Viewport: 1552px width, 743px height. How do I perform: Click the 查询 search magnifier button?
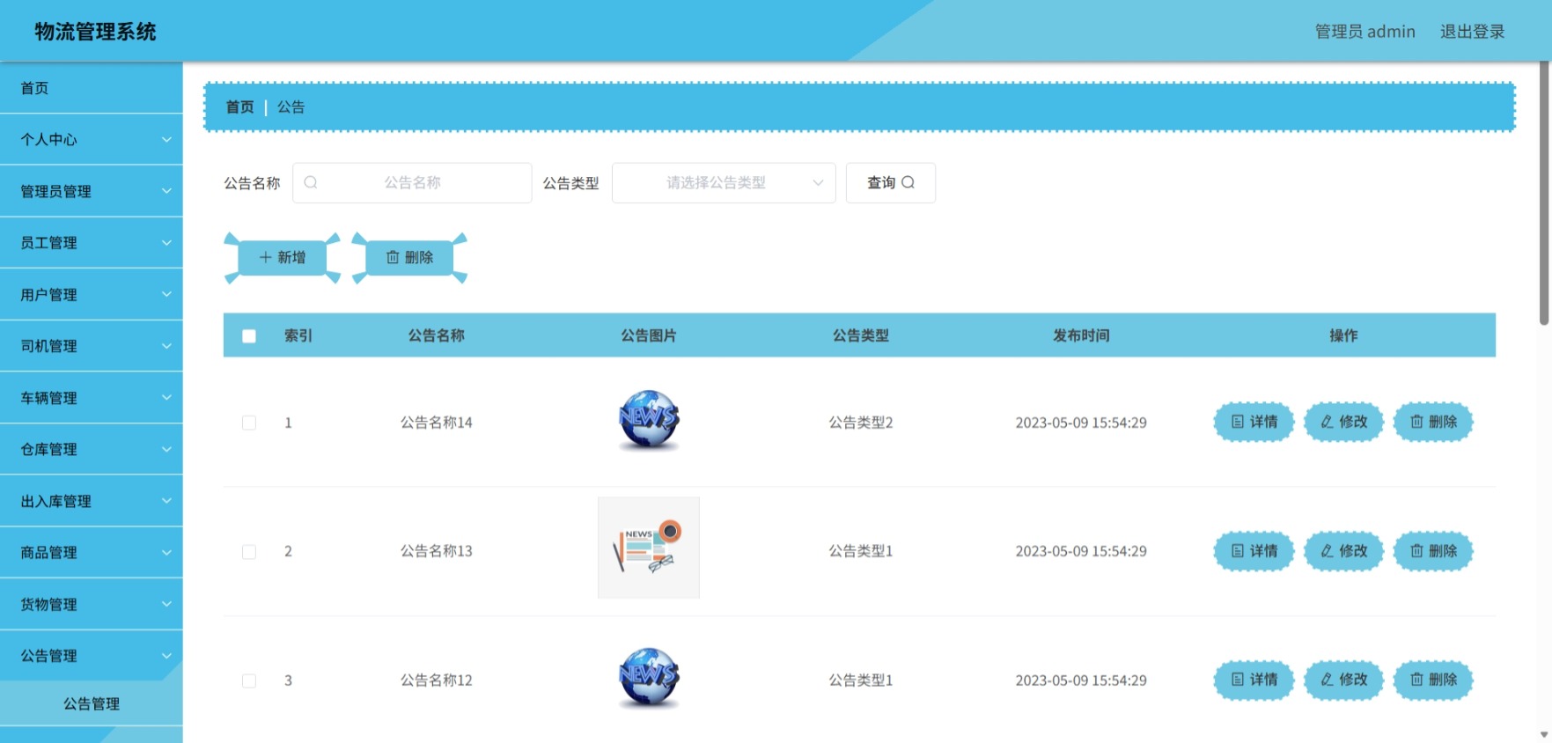pyautogui.click(x=890, y=183)
